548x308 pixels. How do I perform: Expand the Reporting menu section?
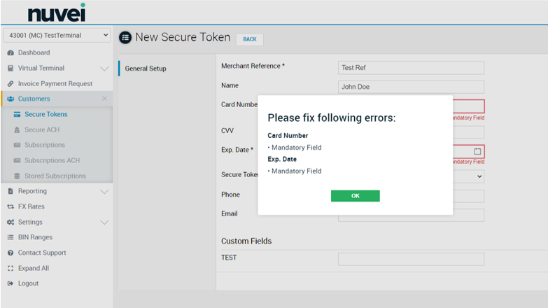(x=104, y=192)
